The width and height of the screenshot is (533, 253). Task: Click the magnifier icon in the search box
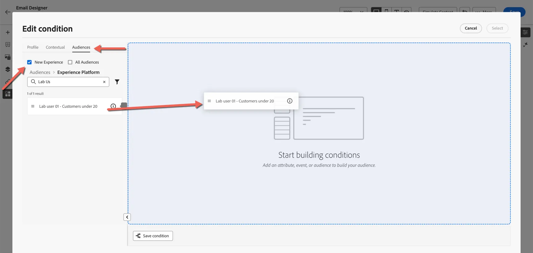[x=33, y=82]
